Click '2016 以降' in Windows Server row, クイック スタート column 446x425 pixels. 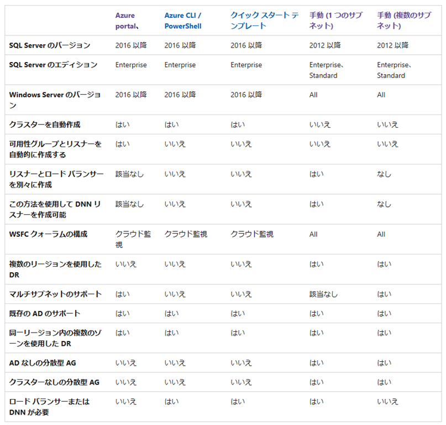click(x=246, y=95)
